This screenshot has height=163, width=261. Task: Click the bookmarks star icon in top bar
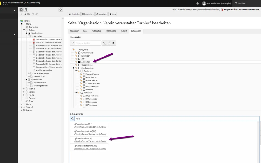coord(198,4)
